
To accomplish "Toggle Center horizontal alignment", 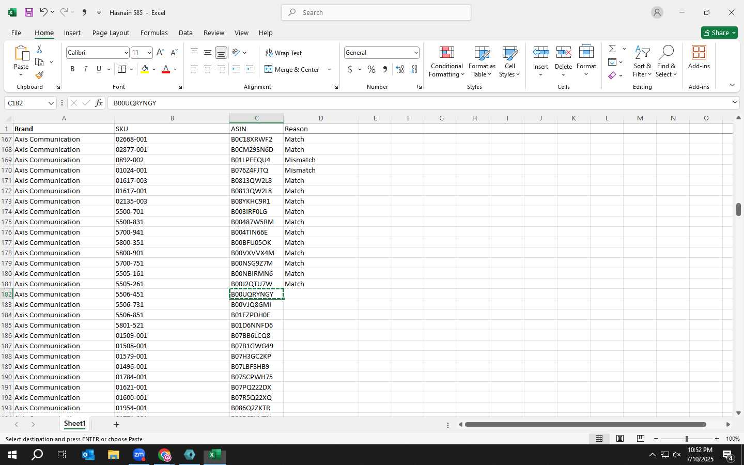I will tap(208, 69).
